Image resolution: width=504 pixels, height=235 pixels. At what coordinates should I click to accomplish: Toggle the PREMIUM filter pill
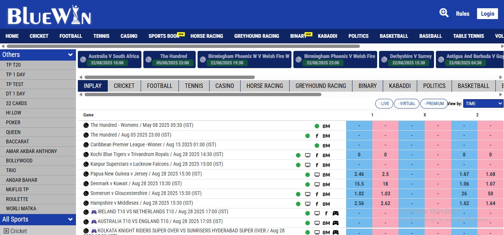point(434,104)
